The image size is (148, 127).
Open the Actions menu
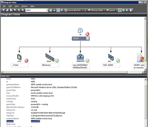(24, 6)
